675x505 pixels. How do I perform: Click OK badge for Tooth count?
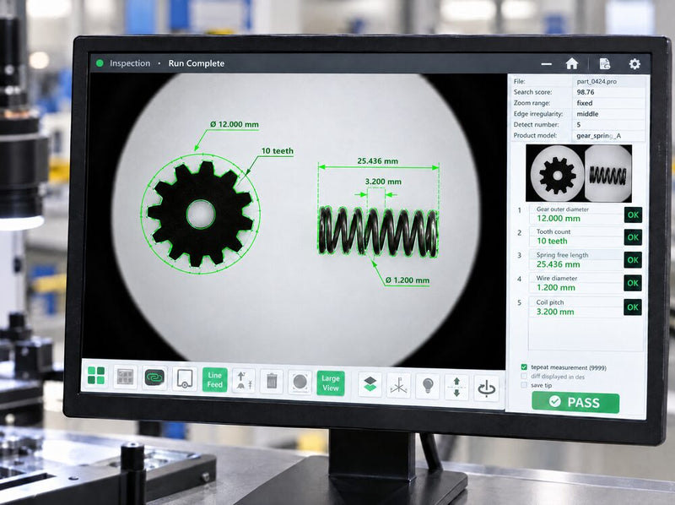(633, 237)
